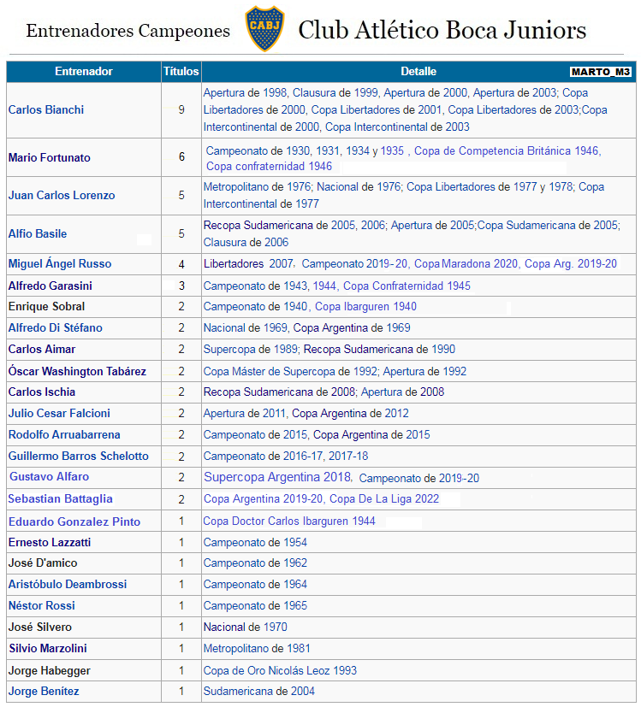Open Copa Doctor Carlos Ibarguren 1944 link
This screenshot has width=641, height=707.
click(289, 521)
